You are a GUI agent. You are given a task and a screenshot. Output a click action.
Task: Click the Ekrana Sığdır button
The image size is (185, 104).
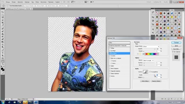point(40,6)
